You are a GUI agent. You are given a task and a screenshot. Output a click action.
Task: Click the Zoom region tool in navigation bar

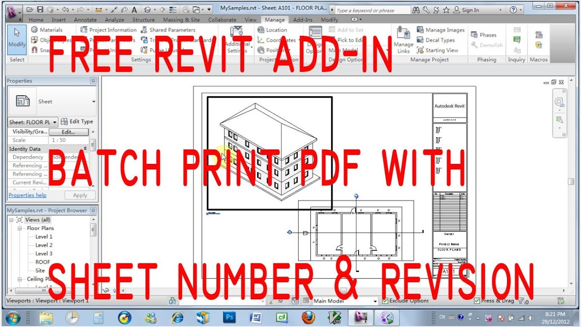pyautogui.click(x=560, y=119)
